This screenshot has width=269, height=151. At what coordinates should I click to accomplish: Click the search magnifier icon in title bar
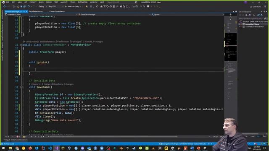[x=136, y=2]
